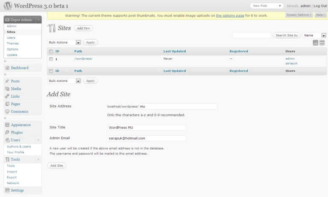Open Your Profile submenu item
Viewport: 328px width, 197px height.
(x=15, y=152)
